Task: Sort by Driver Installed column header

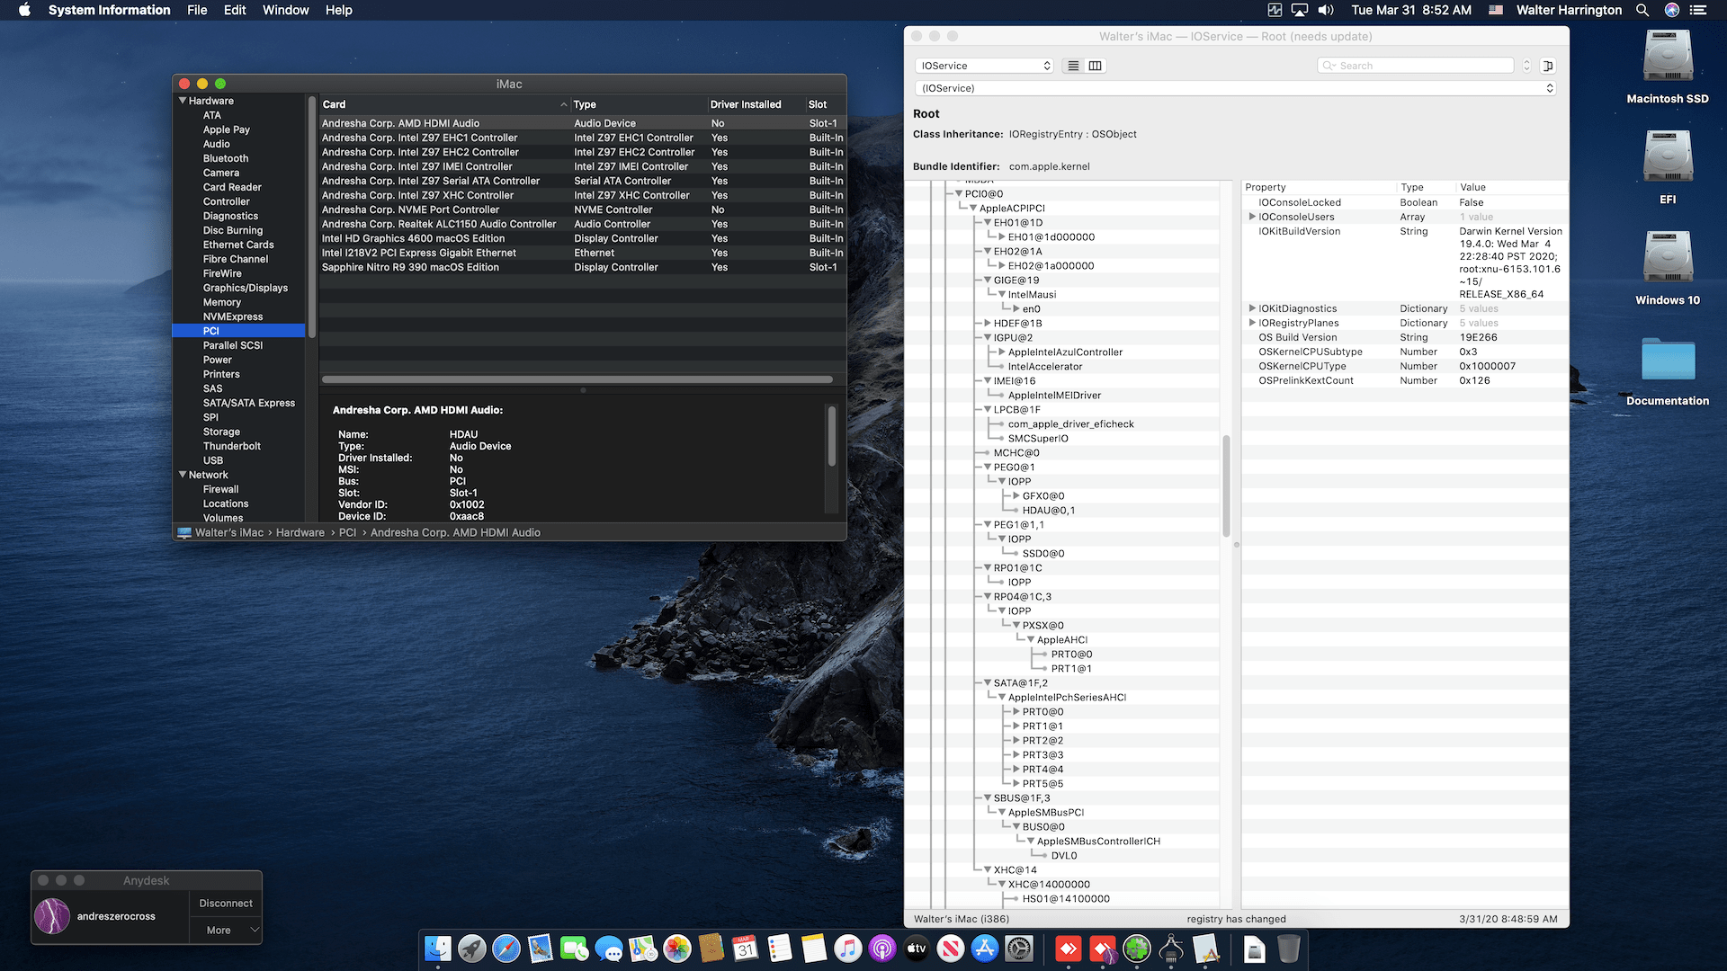Action: tap(756, 104)
